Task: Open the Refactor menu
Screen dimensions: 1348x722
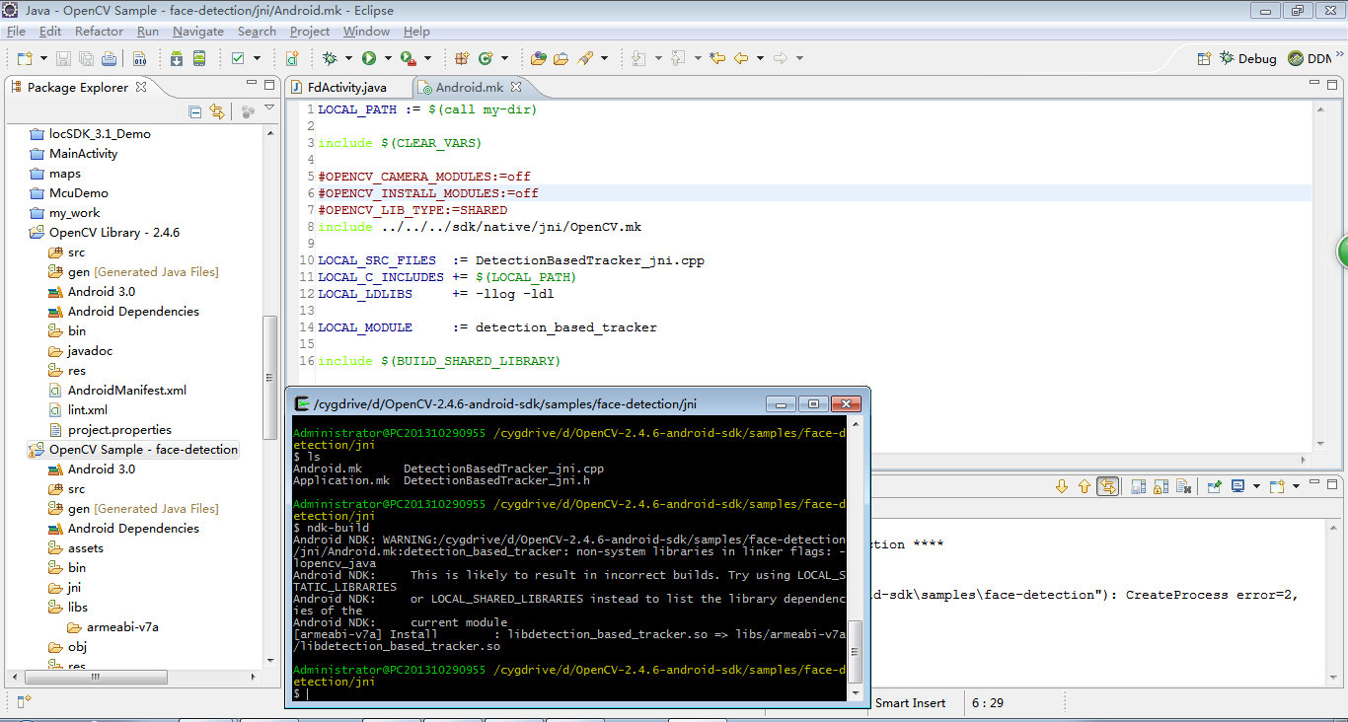Action: click(99, 32)
